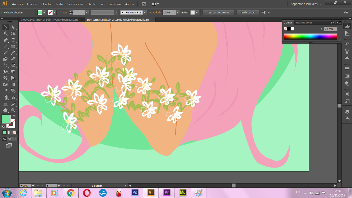Click Ajustar documento button
This screenshot has height=198, width=352.
coord(219,12)
